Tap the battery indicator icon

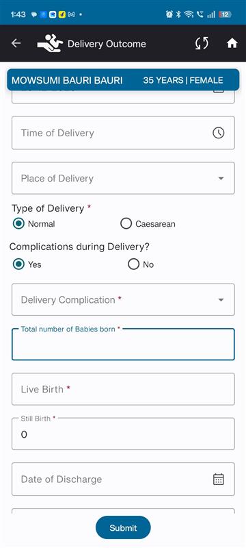click(225, 14)
